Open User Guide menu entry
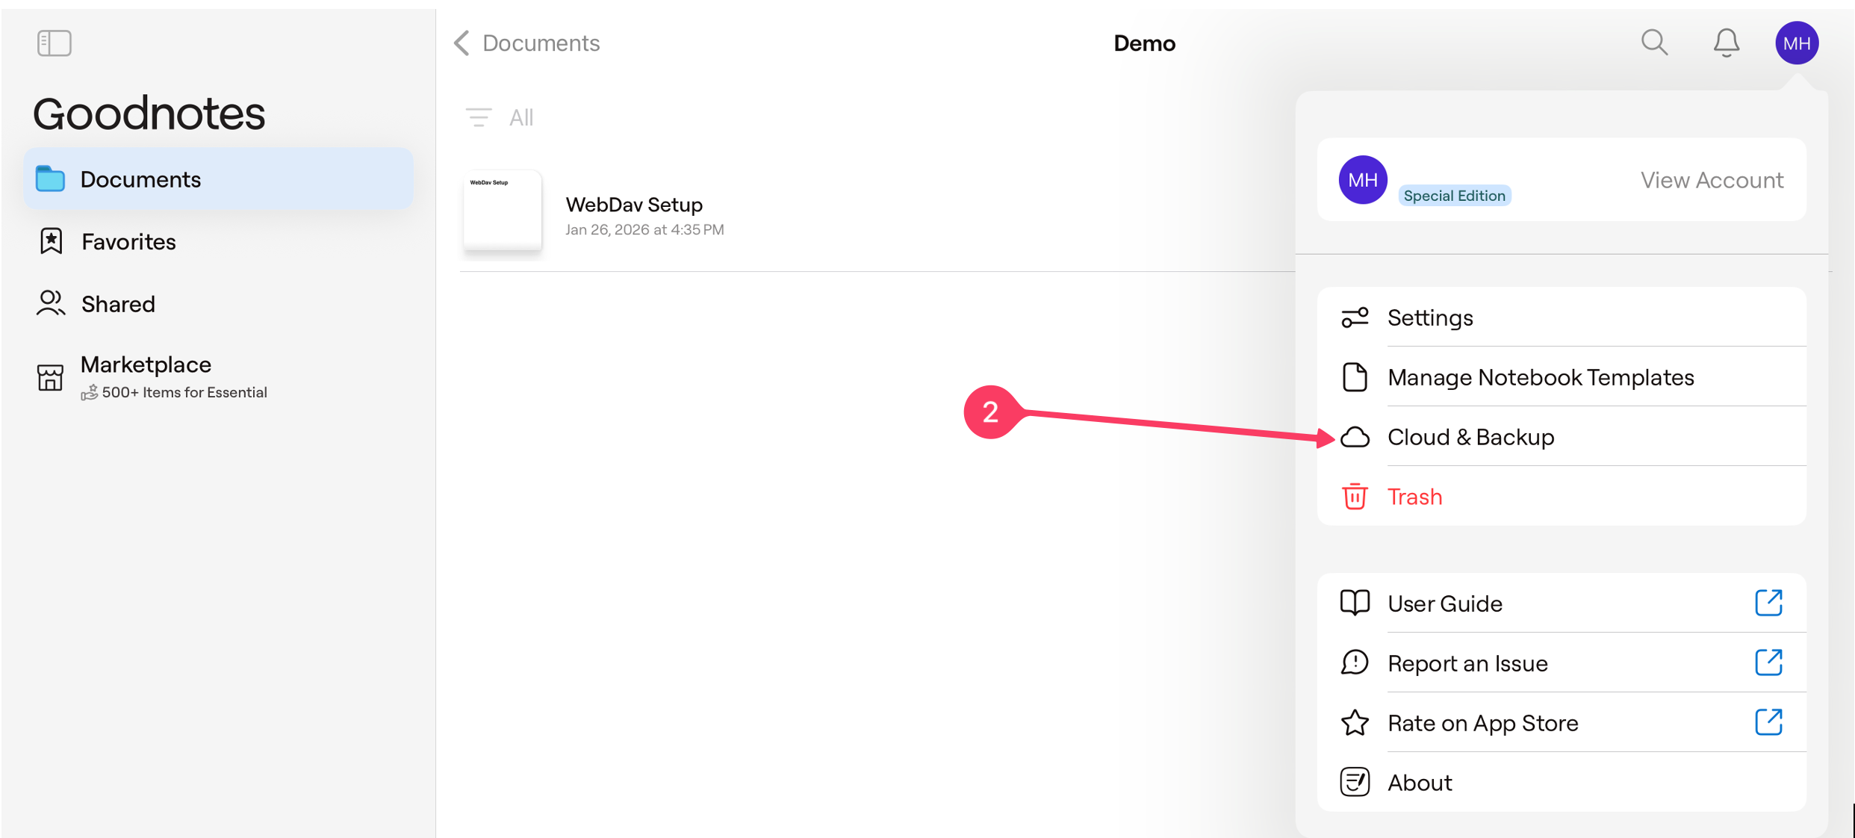The height and width of the screenshot is (838, 1855). pyautogui.click(x=1562, y=603)
